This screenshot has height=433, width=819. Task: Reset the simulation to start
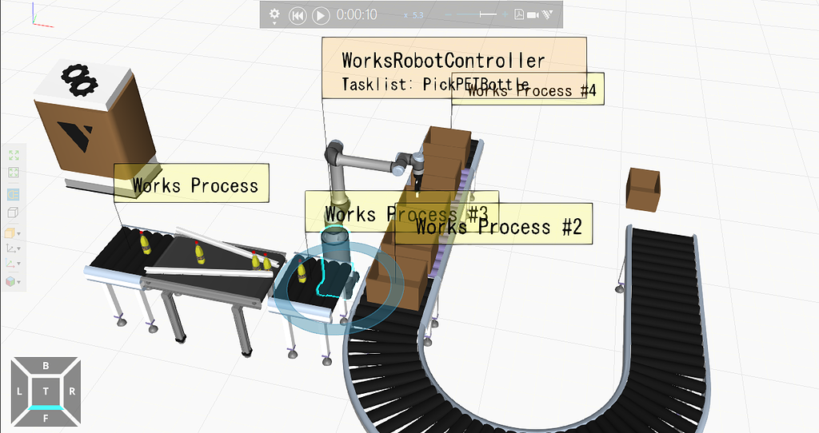click(x=298, y=16)
